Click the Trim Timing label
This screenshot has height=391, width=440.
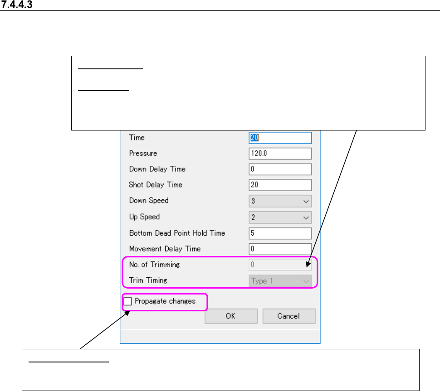coord(148,280)
